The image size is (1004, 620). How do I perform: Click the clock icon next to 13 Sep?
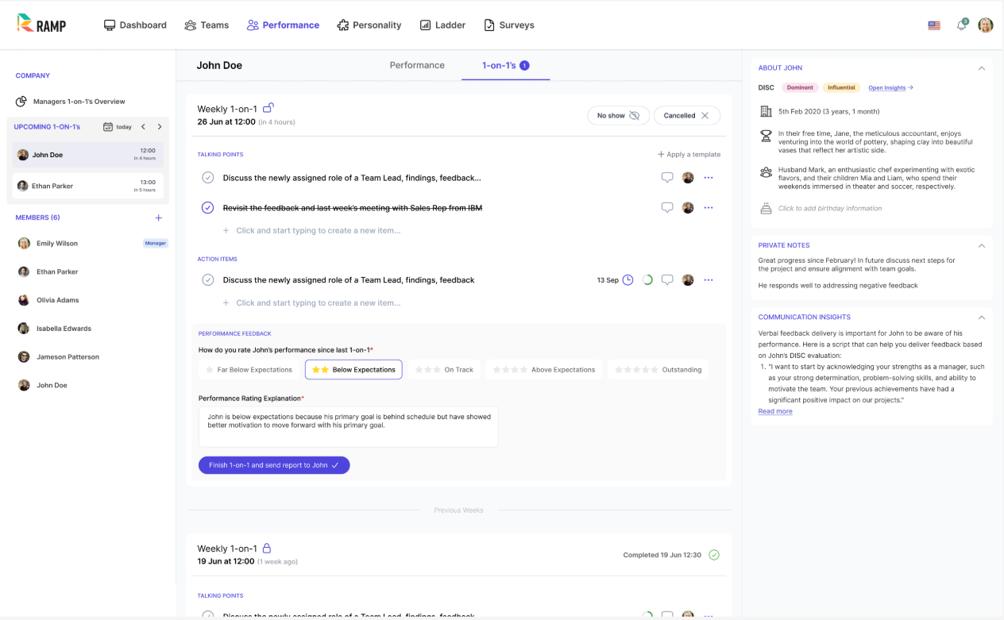pyautogui.click(x=627, y=280)
